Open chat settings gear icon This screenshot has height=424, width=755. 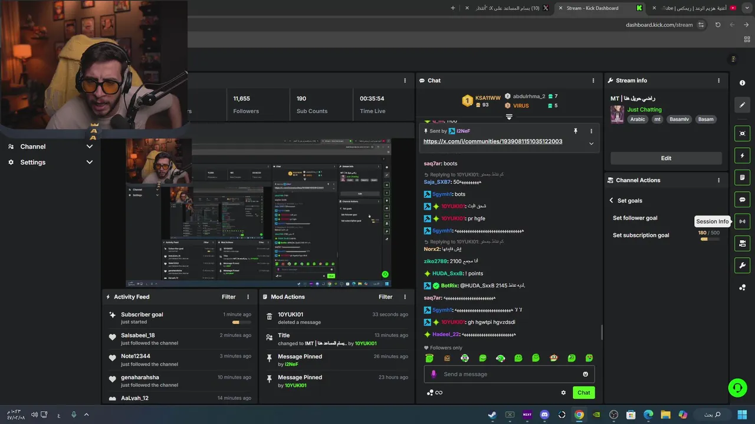[563, 393]
